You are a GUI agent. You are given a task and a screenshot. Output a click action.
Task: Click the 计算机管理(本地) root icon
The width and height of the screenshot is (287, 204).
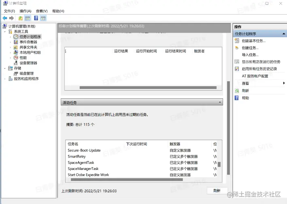(x=5, y=26)
